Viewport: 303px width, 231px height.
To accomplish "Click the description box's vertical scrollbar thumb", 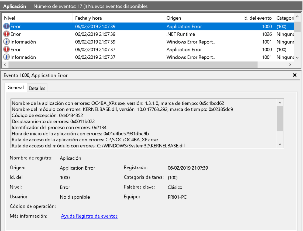I will (280, 118).
